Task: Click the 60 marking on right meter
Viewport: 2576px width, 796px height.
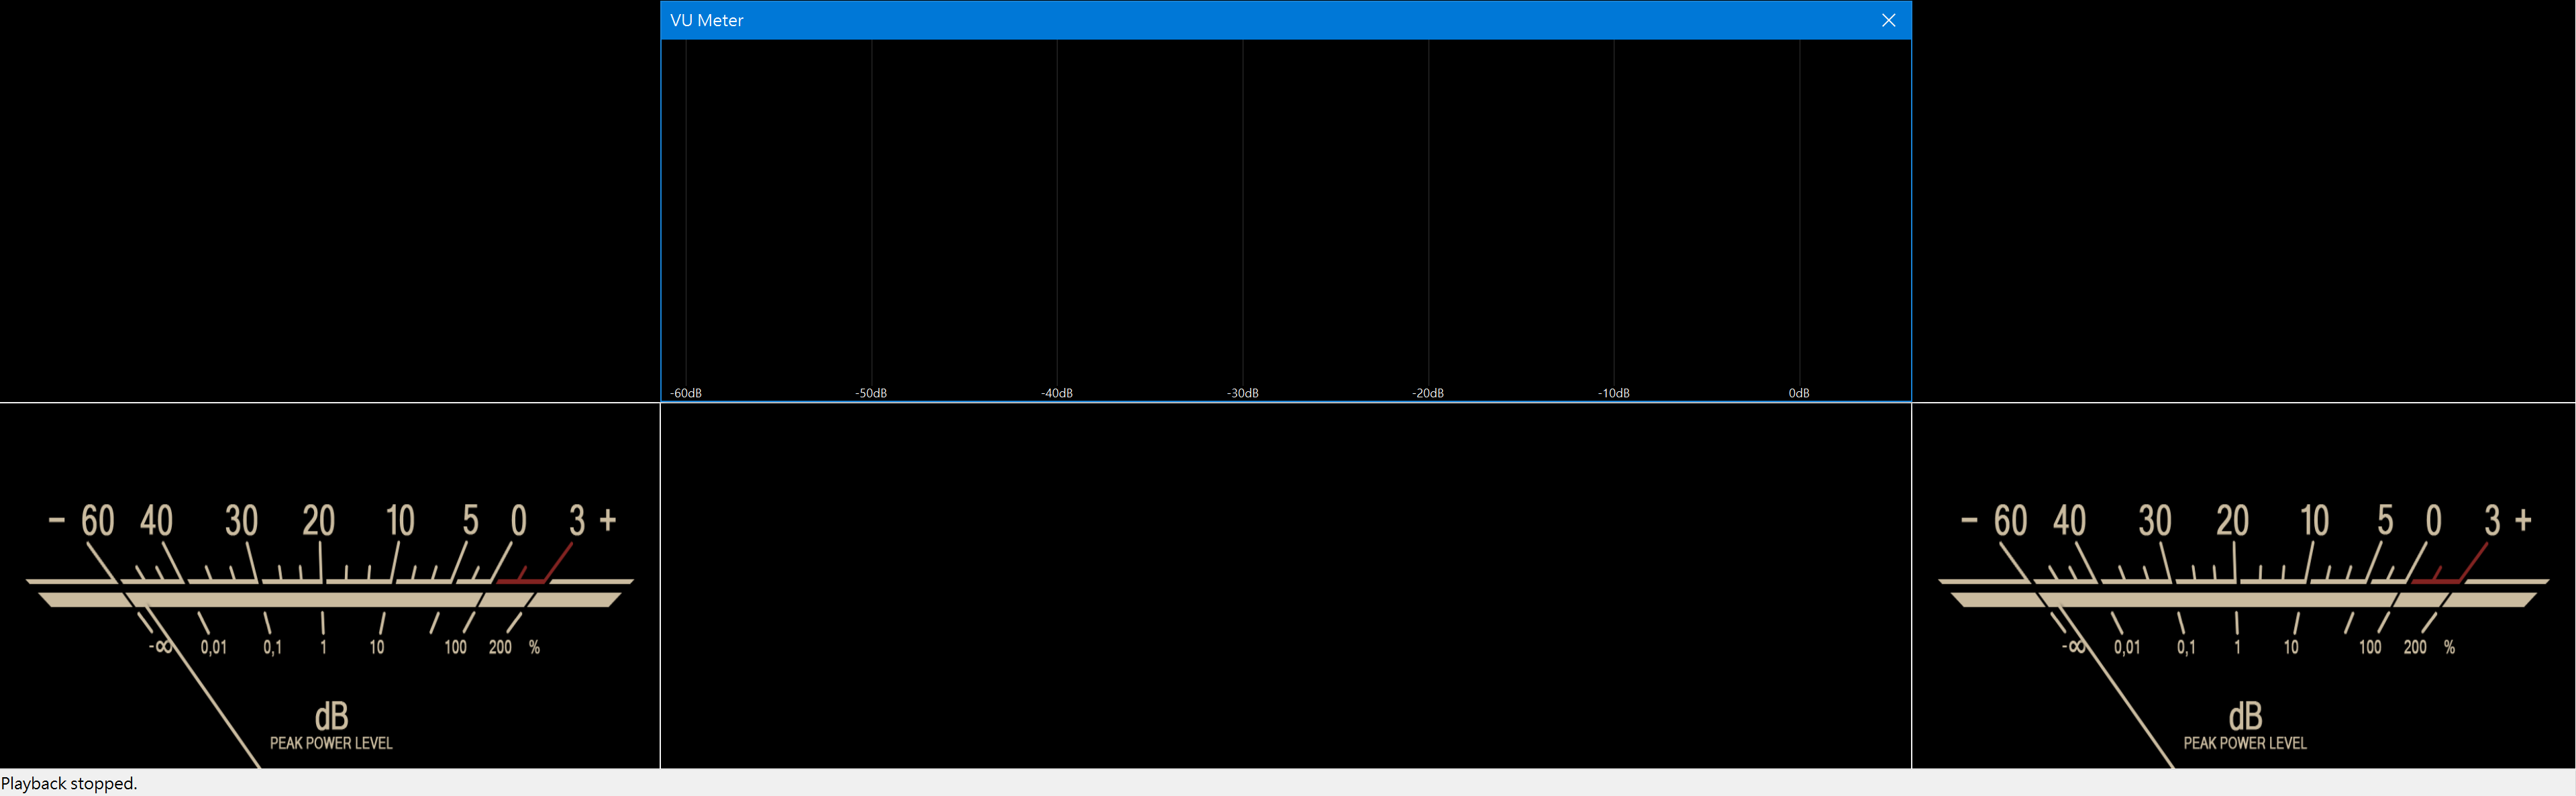Action: click(x=2010, y=521)
